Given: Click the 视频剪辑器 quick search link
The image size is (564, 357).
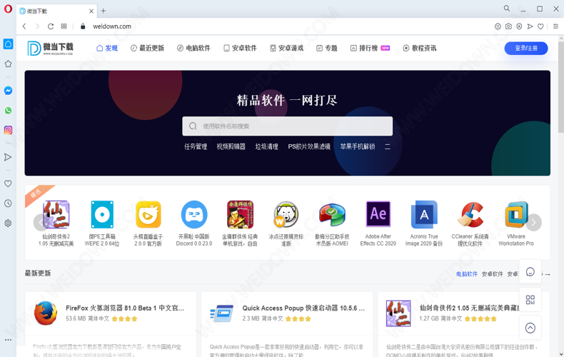Looking at the screenshot, I should click(x=231, y=146).
